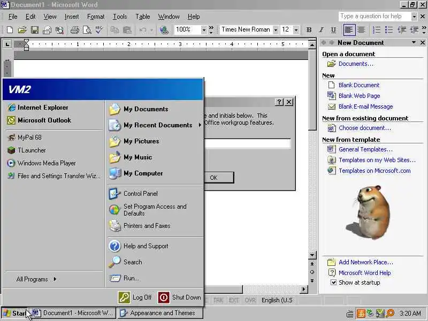Click the hamster Office Assistant

click(369, 212)
